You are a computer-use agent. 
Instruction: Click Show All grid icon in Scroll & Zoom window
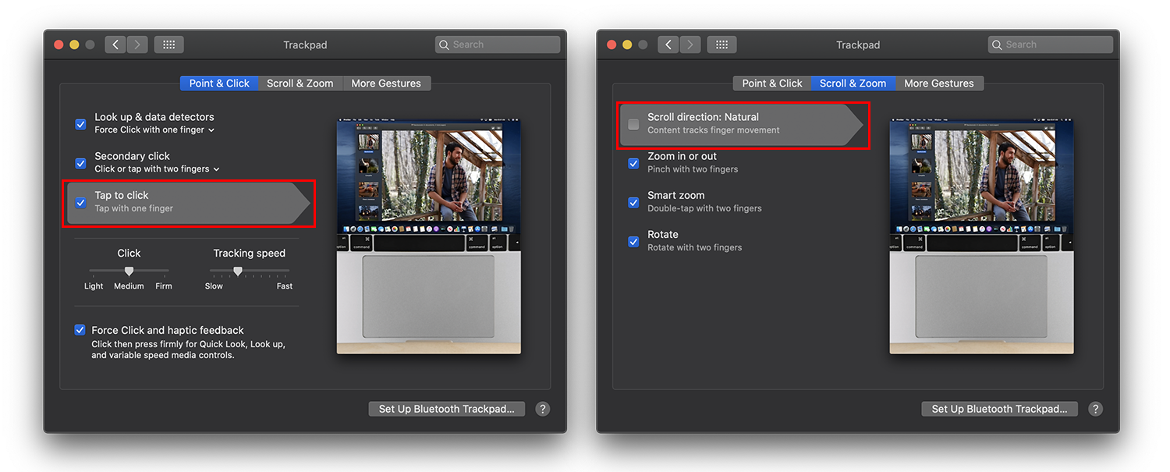pyautogui.click(x=721, y=44)
